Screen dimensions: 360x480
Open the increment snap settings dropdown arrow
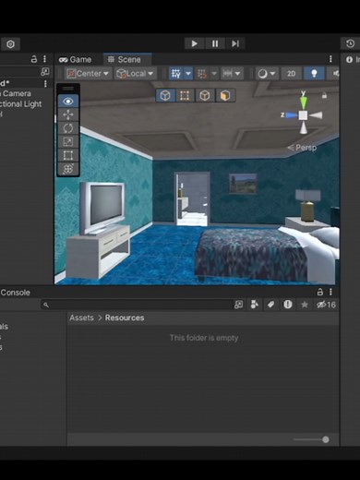coord(238,74)
